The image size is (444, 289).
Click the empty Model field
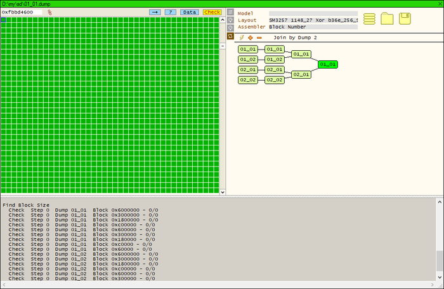313,13
